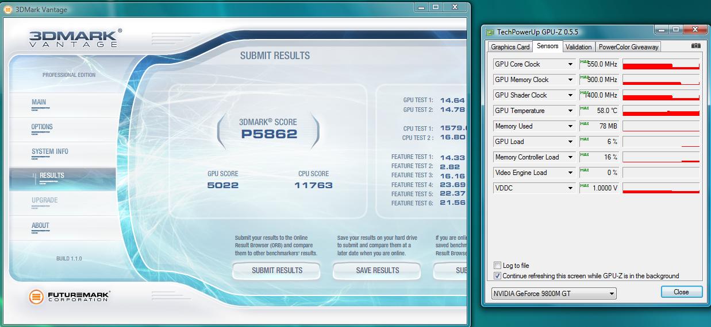Viewport: 711px width, 327px height.
Task: Open Upgrade in 3DMark sidebar
Action: tap(62, 202)
